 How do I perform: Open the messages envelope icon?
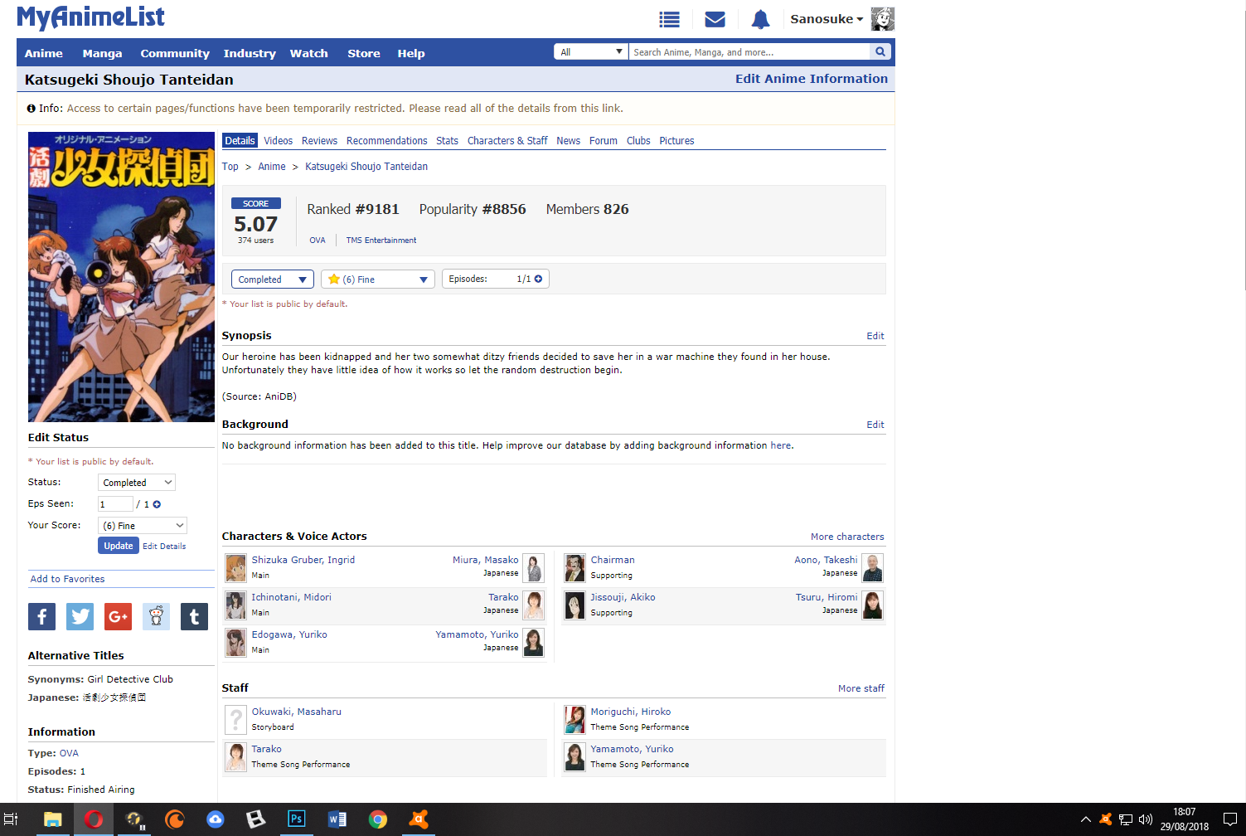tap(715, 19)
